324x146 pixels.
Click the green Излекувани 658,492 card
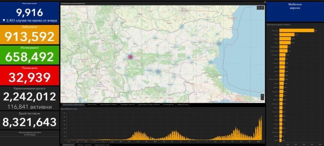click(x=30, y=55)
